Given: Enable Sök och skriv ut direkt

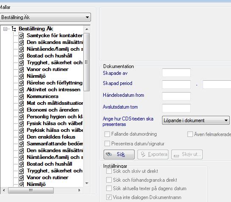Looking at the screenshot, I should click(109, 171).
